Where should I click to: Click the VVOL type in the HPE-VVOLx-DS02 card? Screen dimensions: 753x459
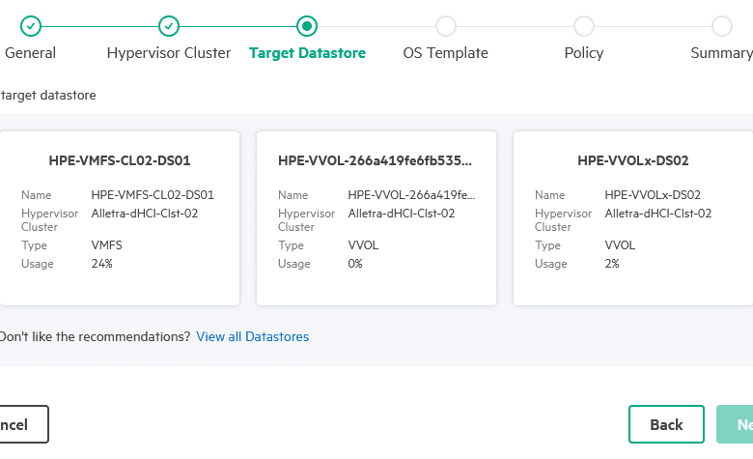[620, 245]
